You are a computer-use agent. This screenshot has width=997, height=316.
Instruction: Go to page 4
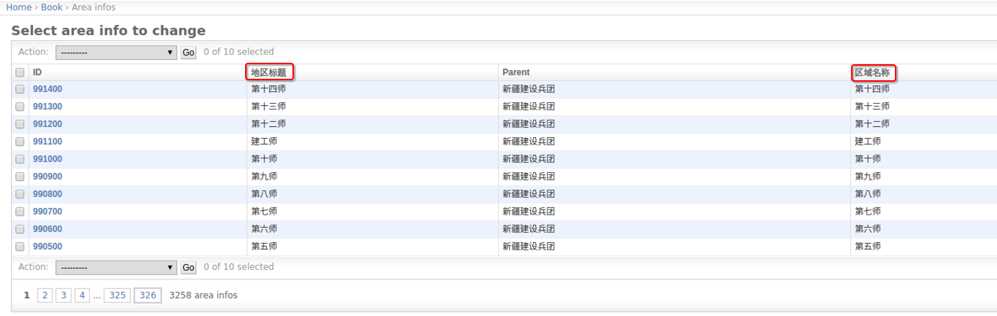[82, 296]
